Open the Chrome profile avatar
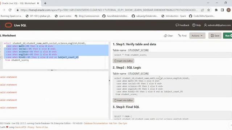Viewport: 232px width, 130px height. (228, 10)
